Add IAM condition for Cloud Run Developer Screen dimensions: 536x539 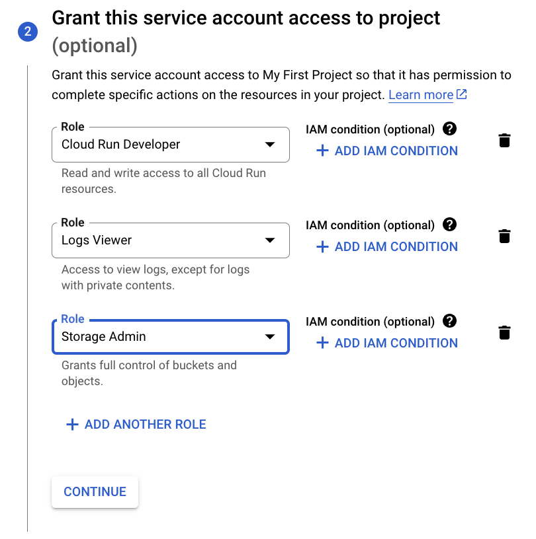click(387, 151)
